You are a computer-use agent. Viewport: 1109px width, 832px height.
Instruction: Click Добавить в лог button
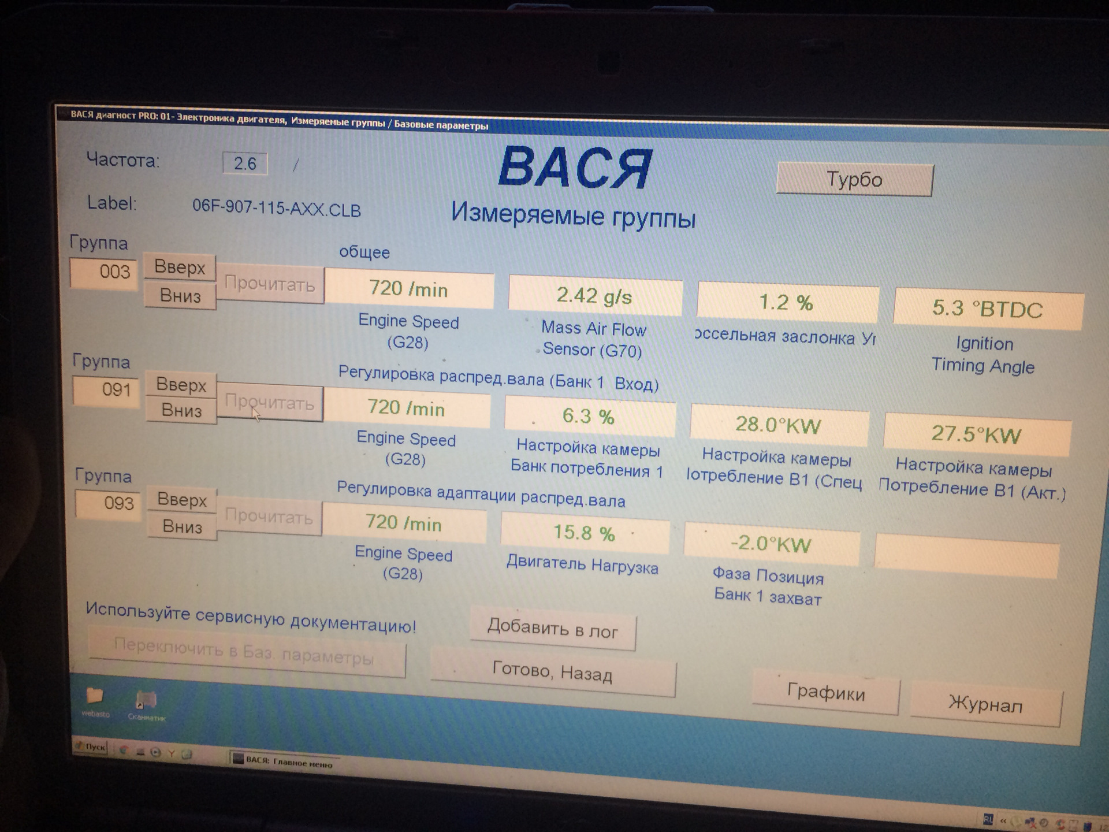point(553,628)
